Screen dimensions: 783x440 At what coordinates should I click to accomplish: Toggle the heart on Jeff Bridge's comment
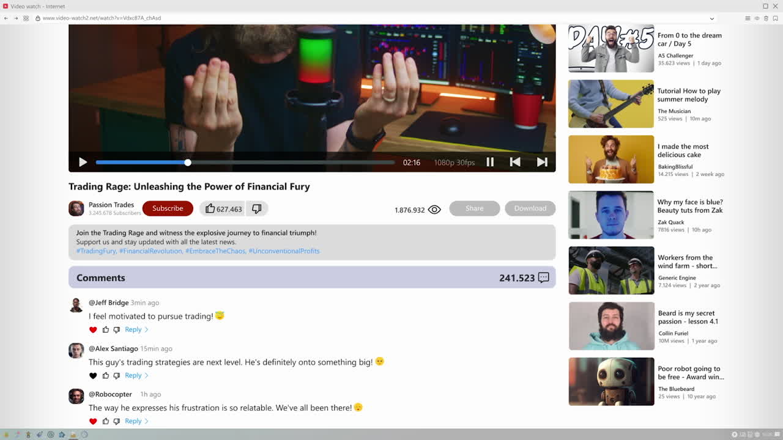93,330
